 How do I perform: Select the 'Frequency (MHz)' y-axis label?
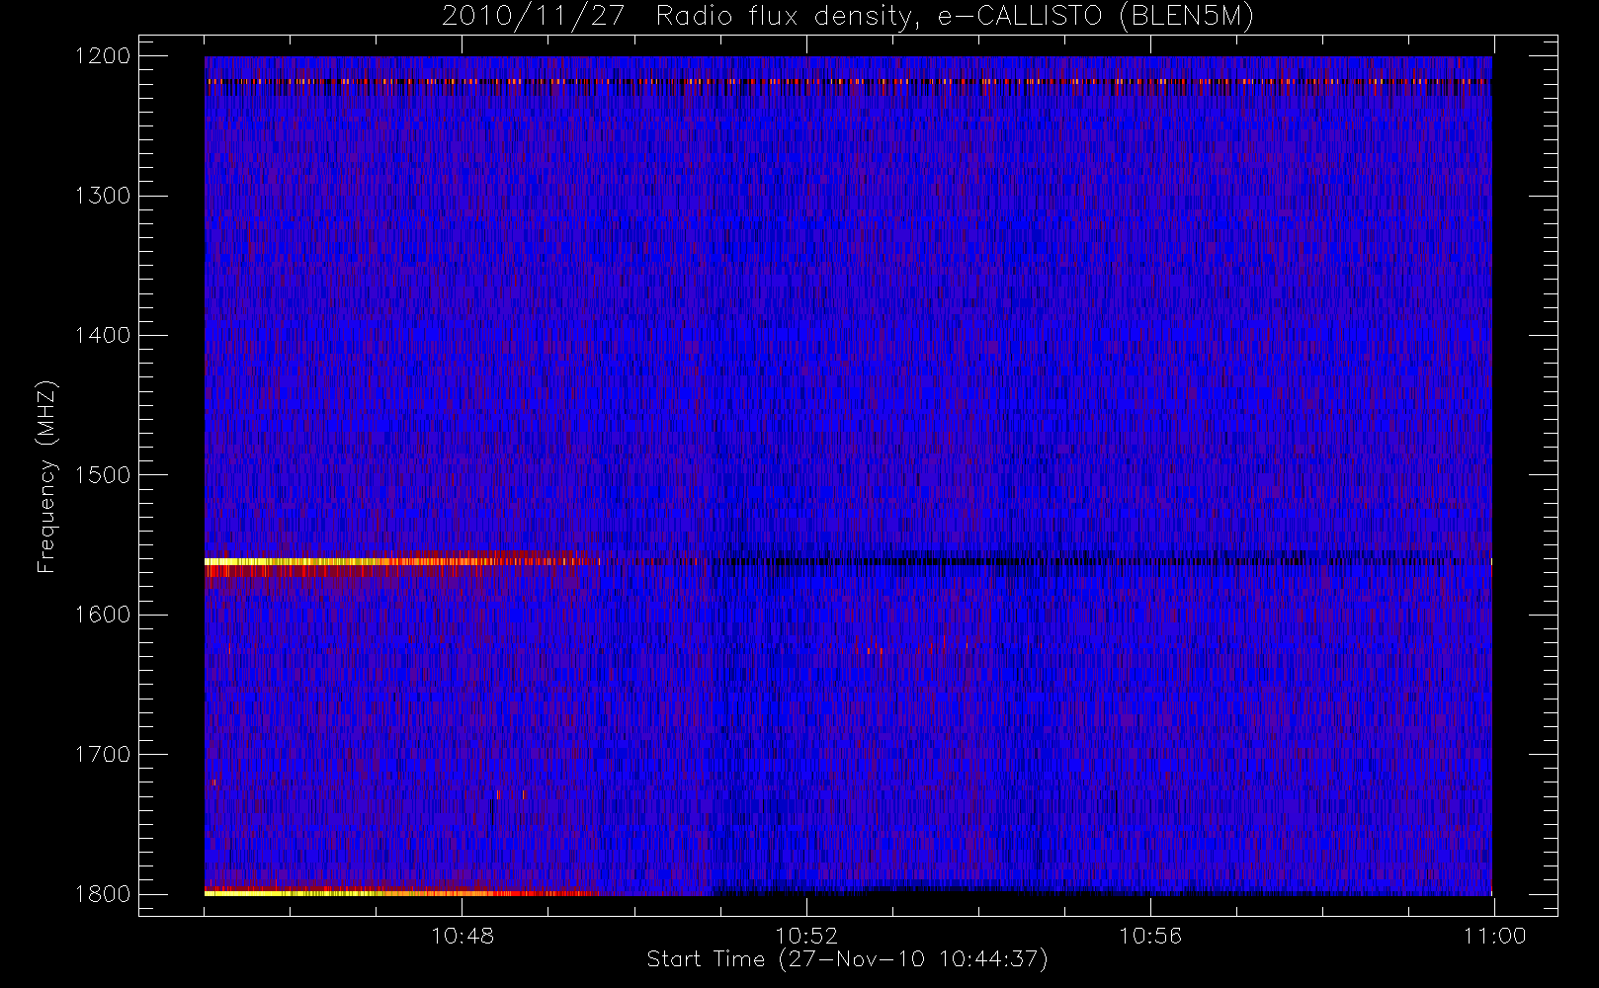45,476
